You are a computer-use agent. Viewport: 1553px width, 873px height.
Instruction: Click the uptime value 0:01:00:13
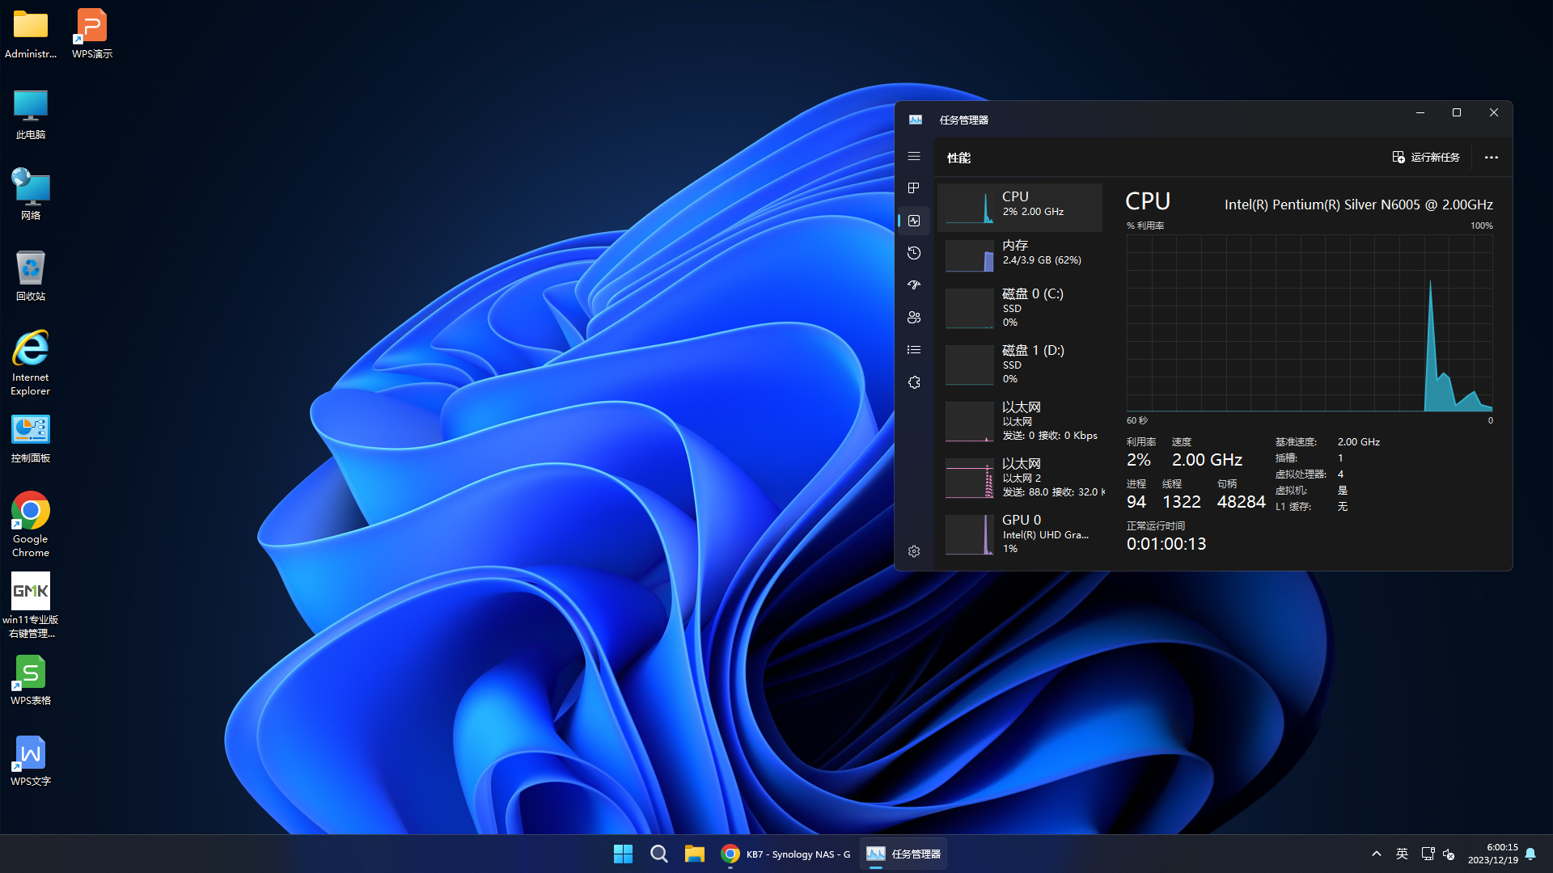click(1166, 544)
